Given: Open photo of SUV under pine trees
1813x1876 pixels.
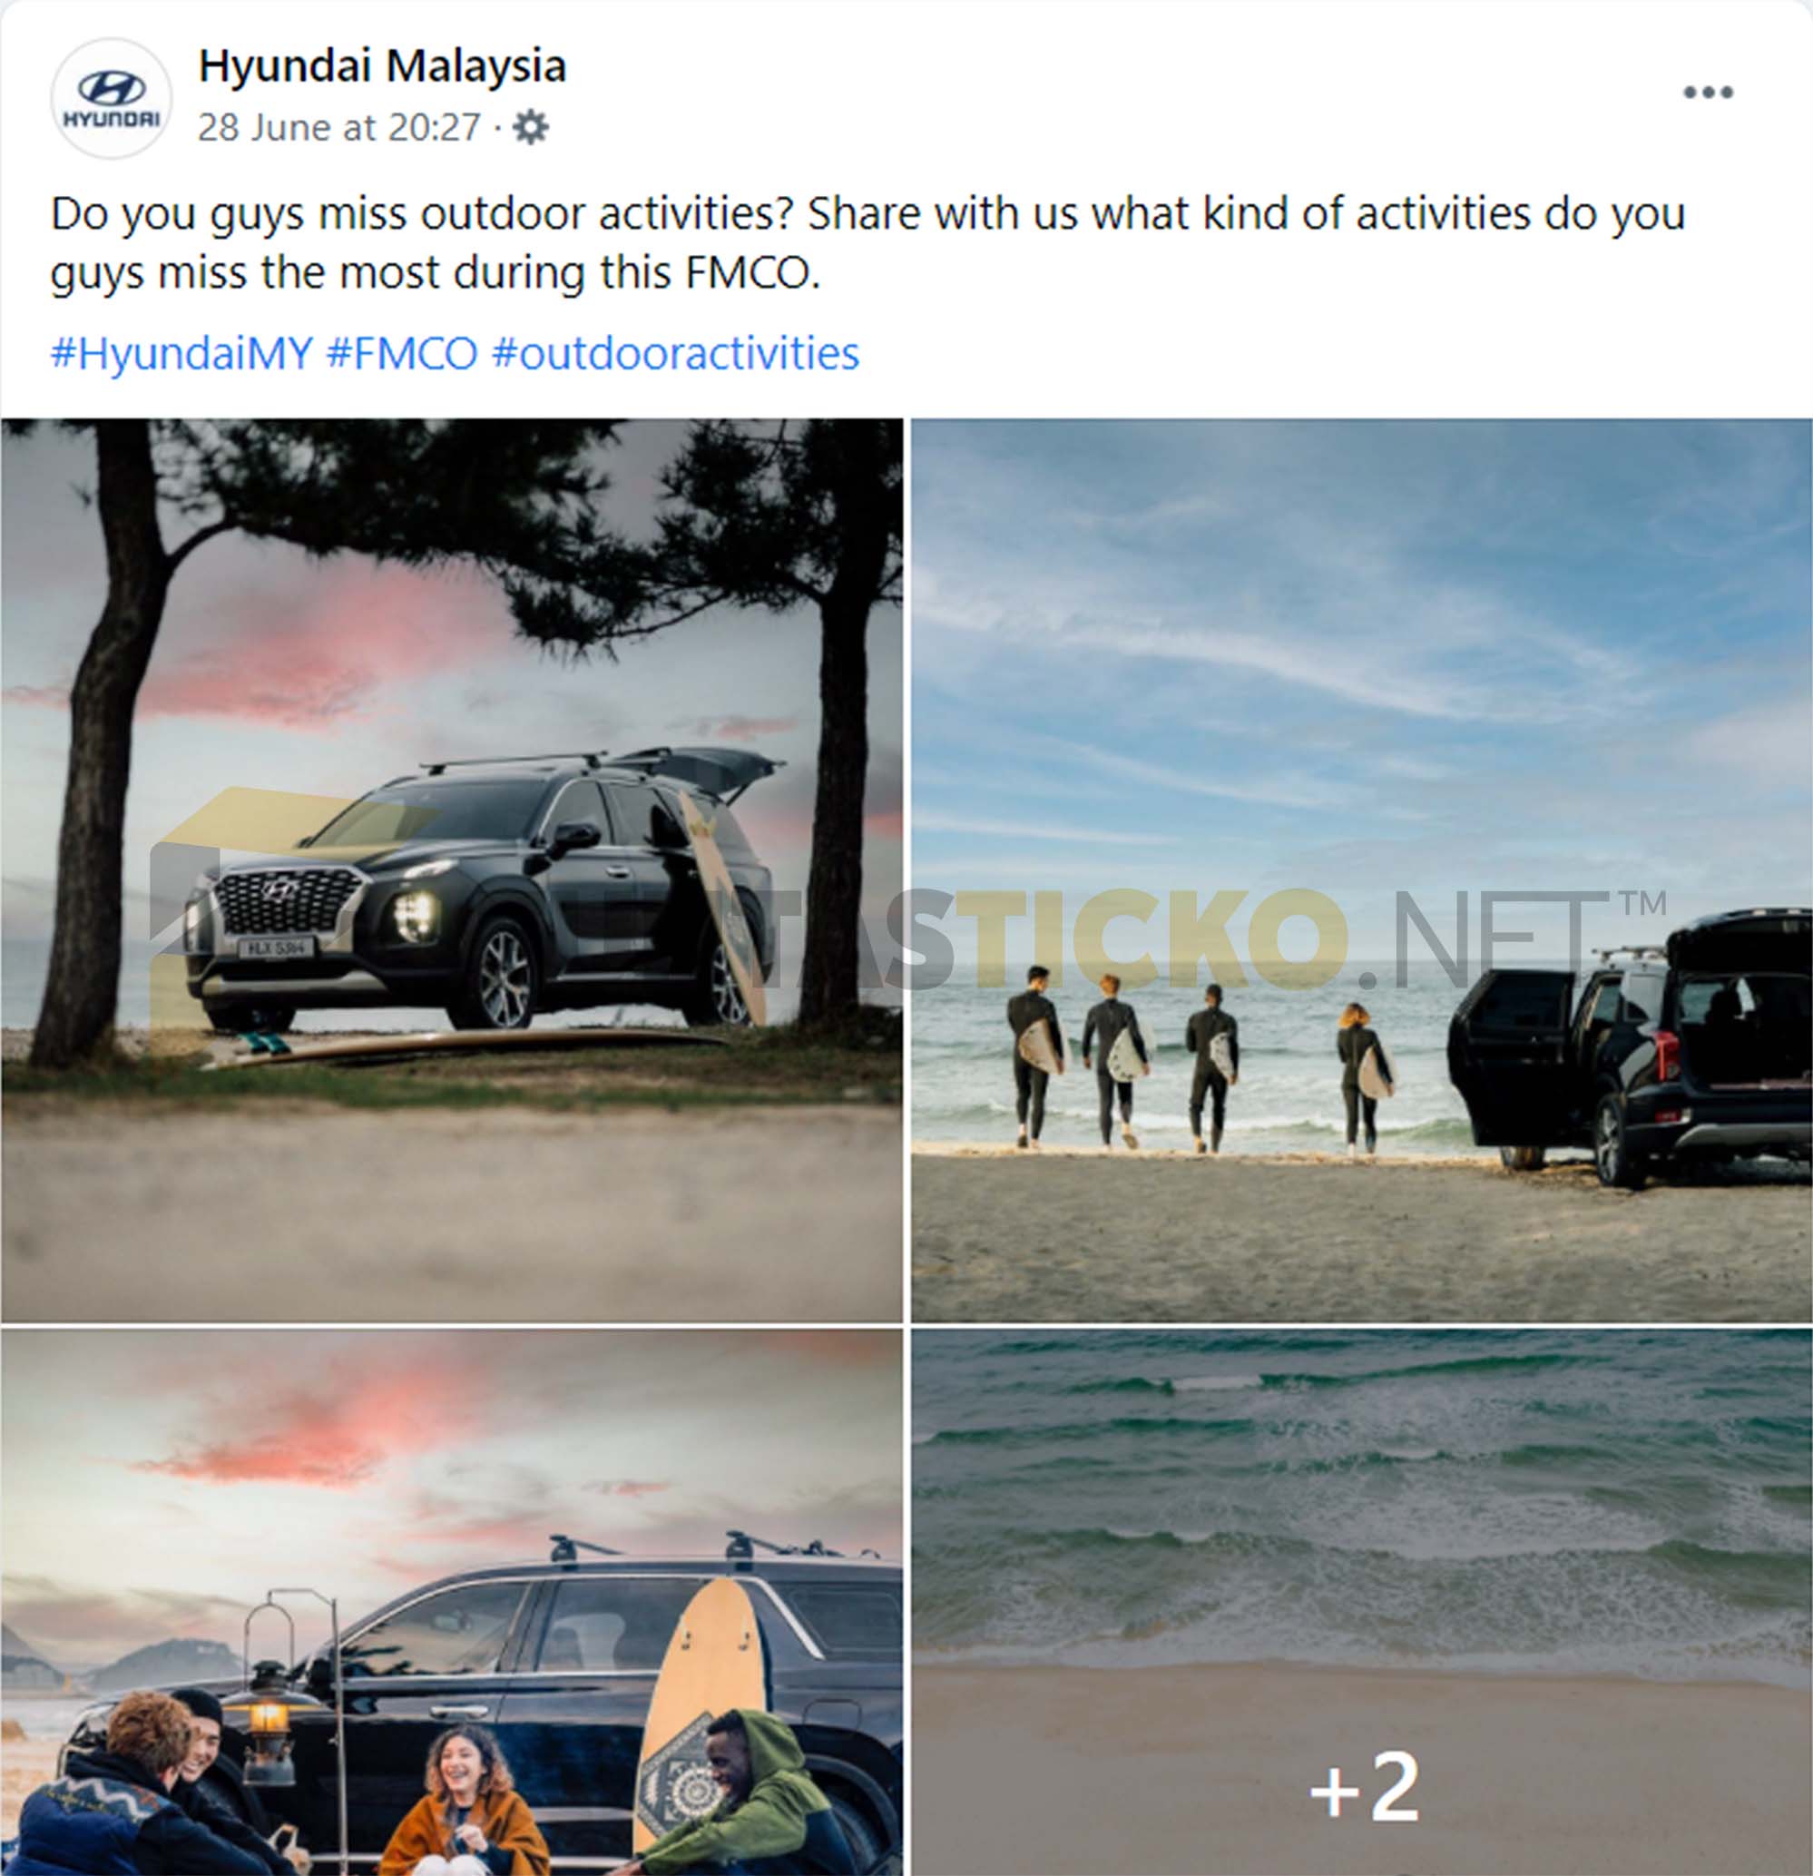Looking at the screenshot, I should [x=452, y=870].
